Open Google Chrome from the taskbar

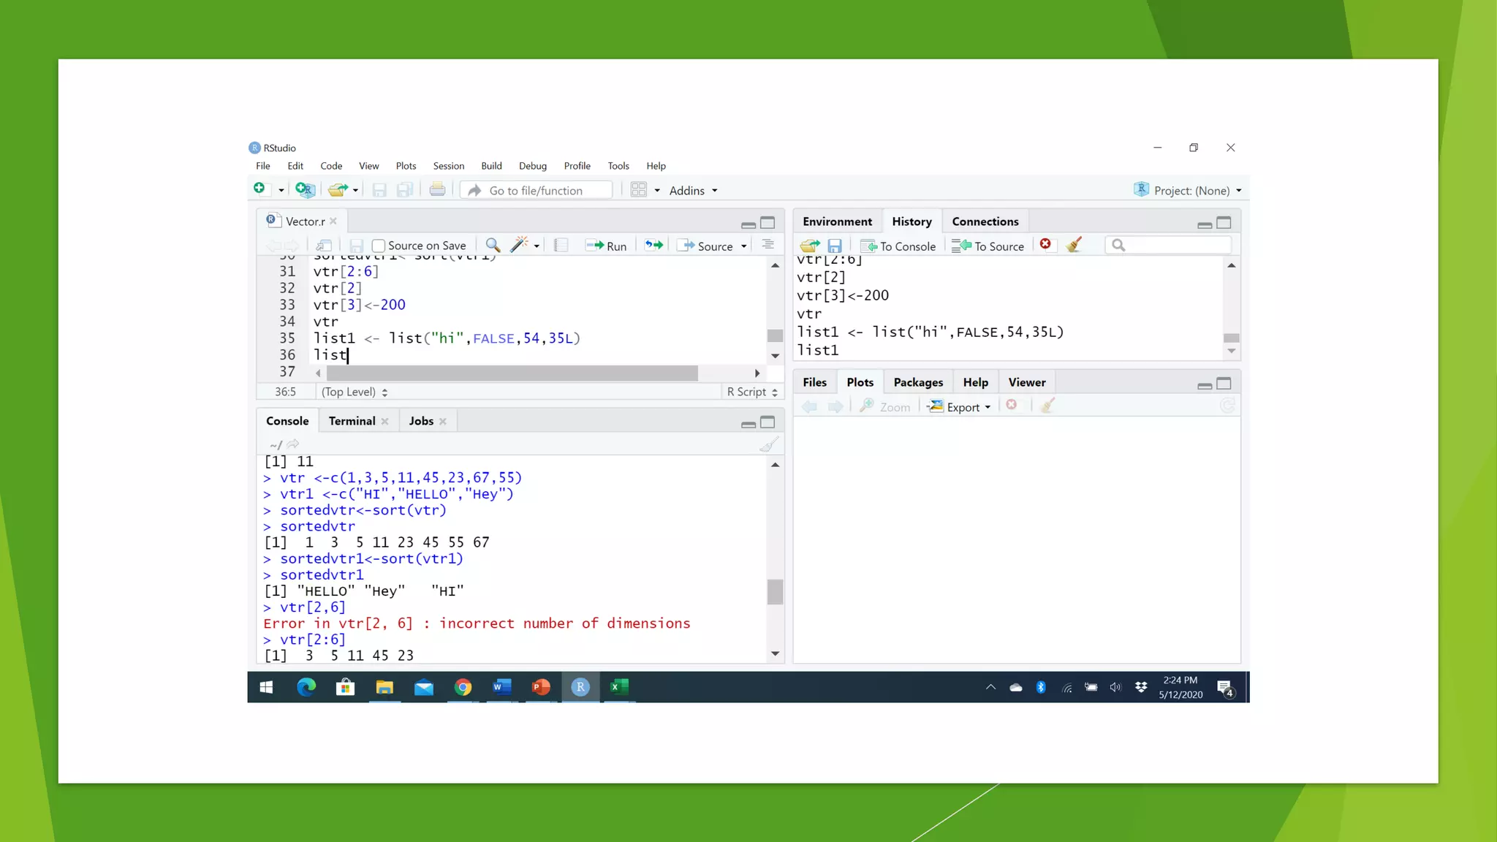coord(463,687)
